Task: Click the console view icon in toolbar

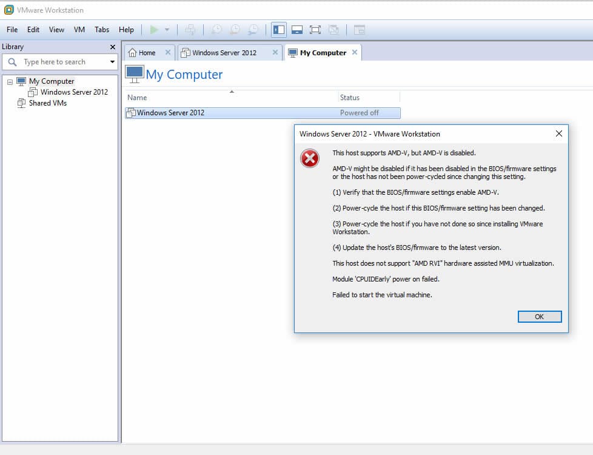Action: 360,30
